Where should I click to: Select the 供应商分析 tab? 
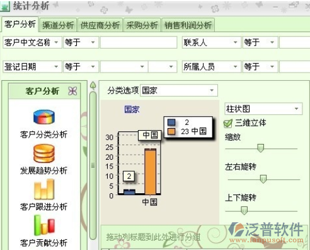pos(100,25)
